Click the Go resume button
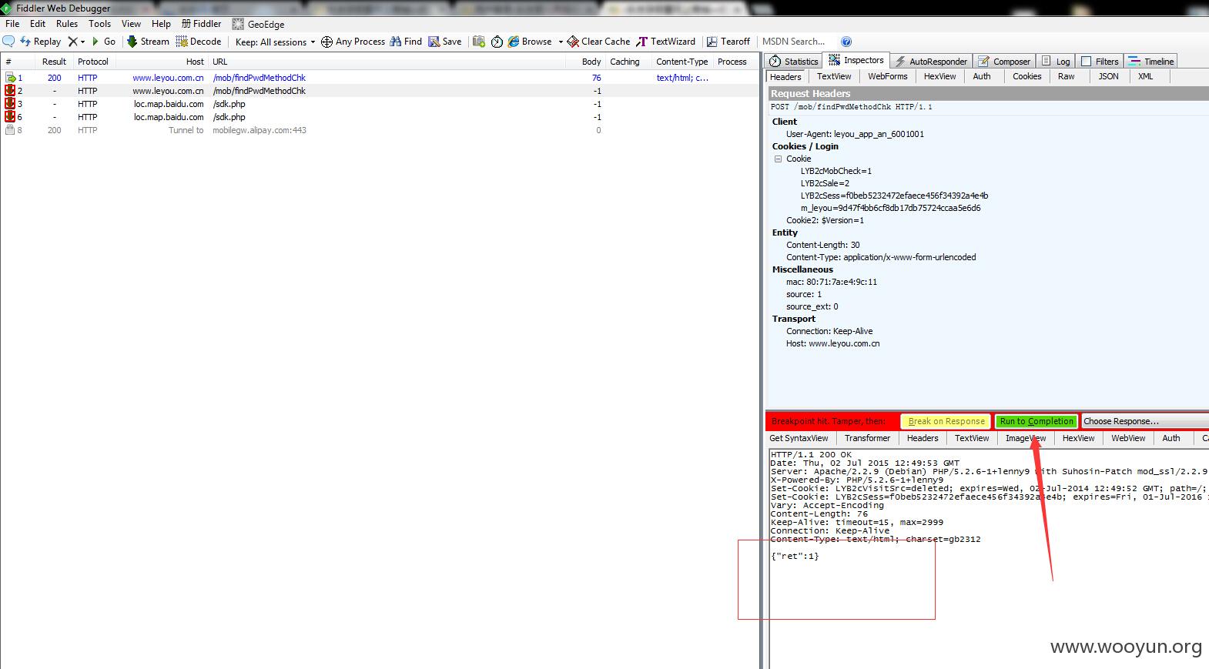 [x=103, y=42]
